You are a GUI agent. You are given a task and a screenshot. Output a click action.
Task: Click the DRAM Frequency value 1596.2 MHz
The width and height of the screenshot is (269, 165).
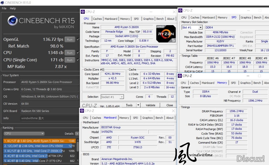(x=237, y=111)
